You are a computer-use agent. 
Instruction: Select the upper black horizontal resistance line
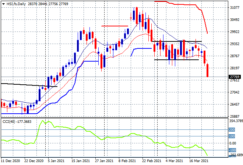177,41
